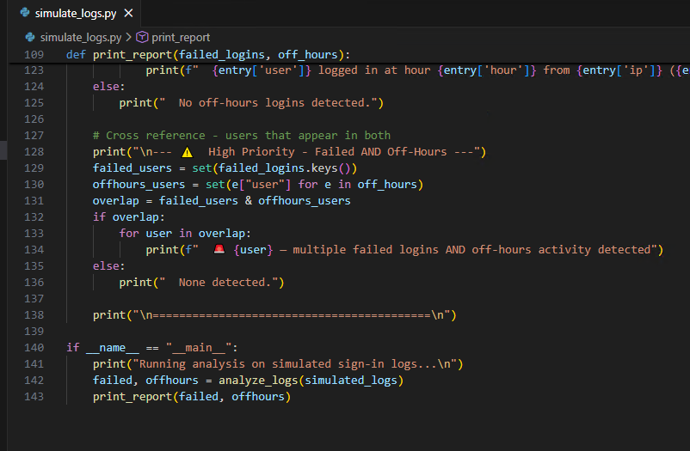Click '{user}' placeholder on line 134
Screen dimensions: 690x451
tap(253, 250)
